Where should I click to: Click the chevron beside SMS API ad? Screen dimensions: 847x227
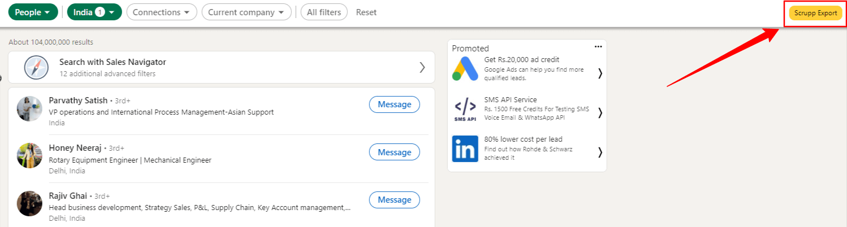pyautogui.click(x=600, y=112)
